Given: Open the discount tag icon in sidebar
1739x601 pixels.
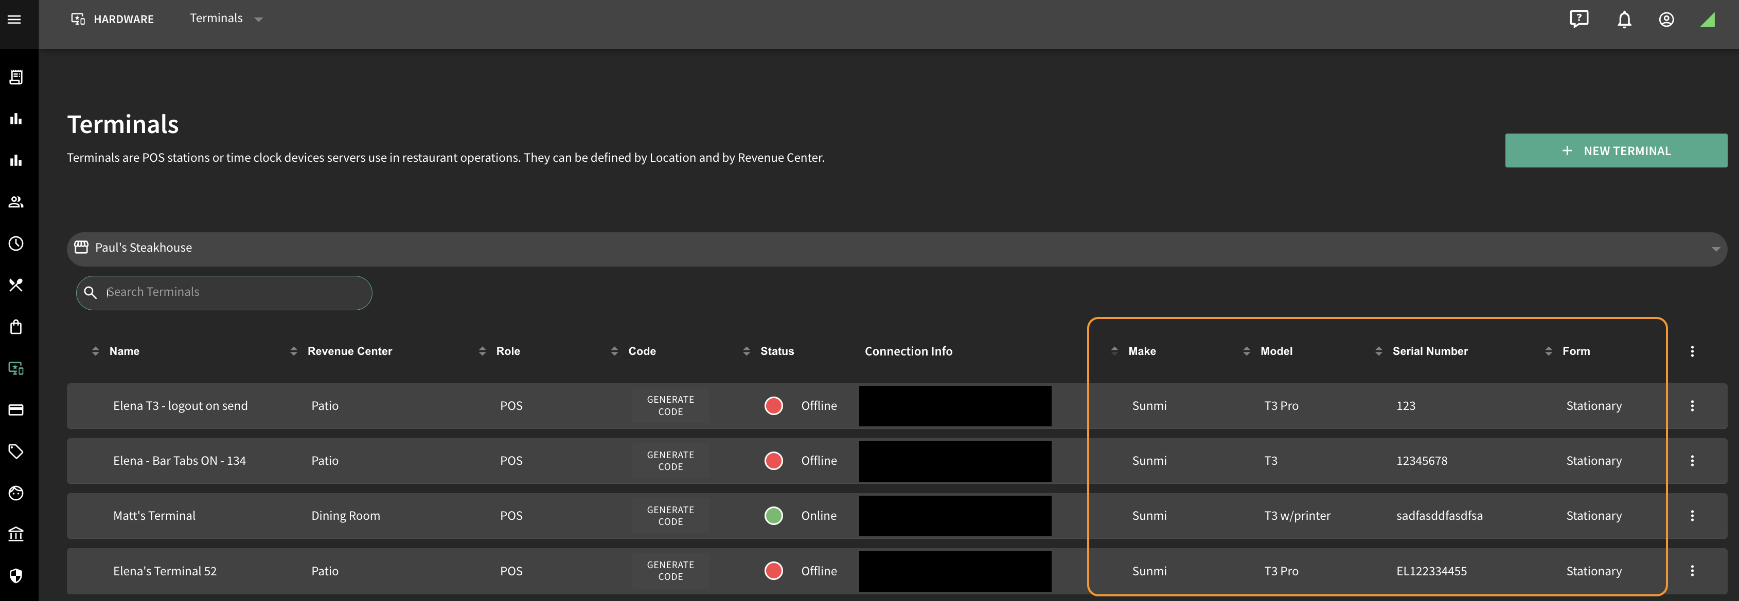Looking at the screenshot, I should click(16, 452).
